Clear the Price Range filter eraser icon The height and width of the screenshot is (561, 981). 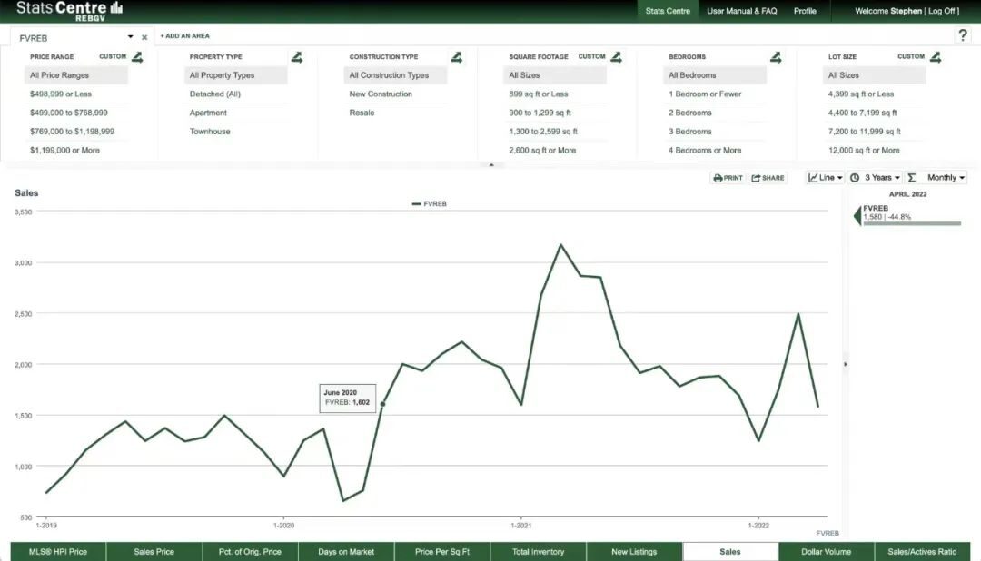click(x=137, y=57)
